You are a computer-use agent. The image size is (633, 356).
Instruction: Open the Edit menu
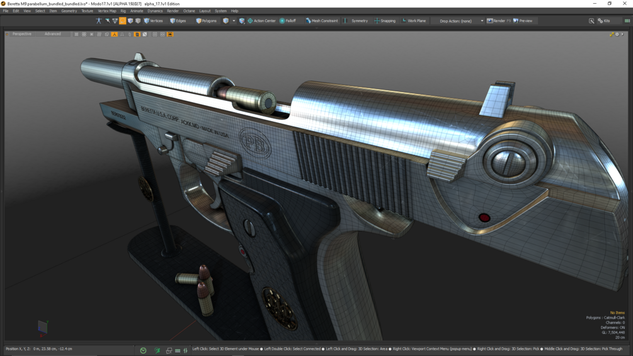[x=16, y=11]
